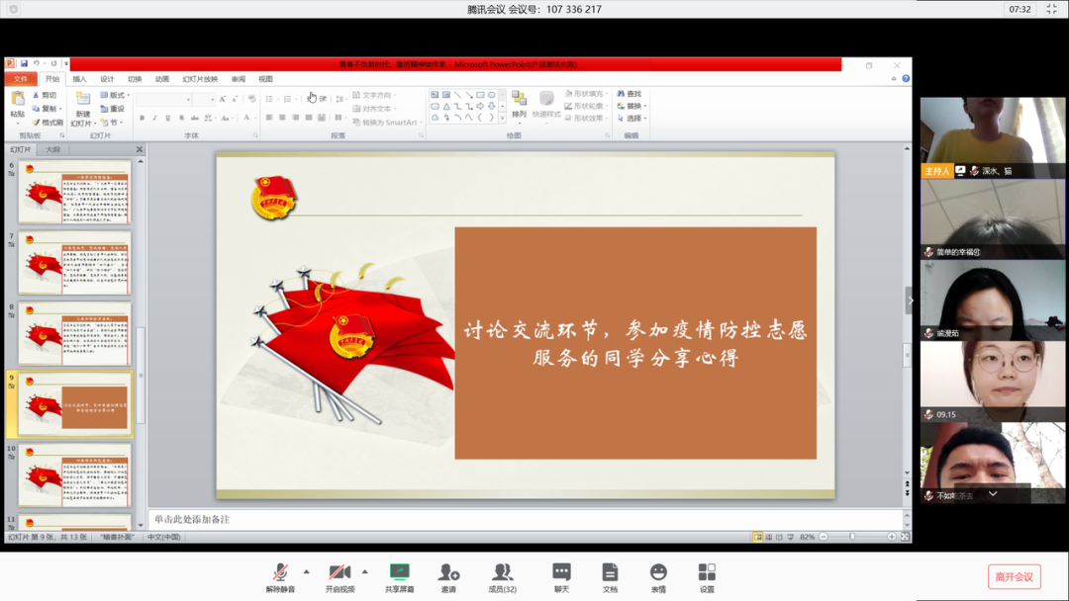Expand audio options arrow beside microphone
The width and height of the screenshot is (1069, 601).
tap(306, 571)
